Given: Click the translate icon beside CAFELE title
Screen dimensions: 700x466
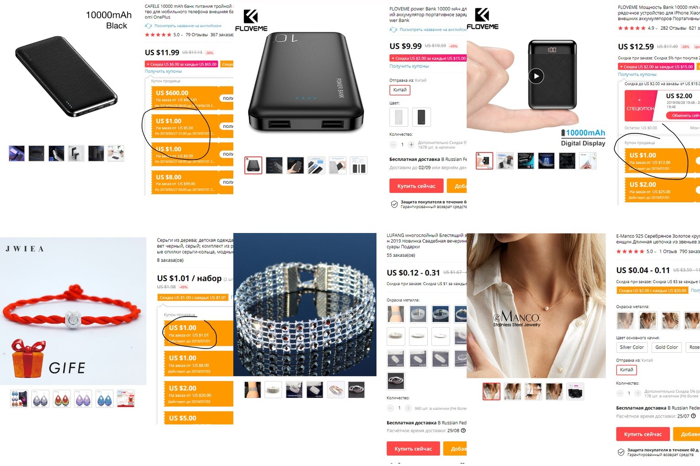Looking at the screenshot, I should 148,26.
